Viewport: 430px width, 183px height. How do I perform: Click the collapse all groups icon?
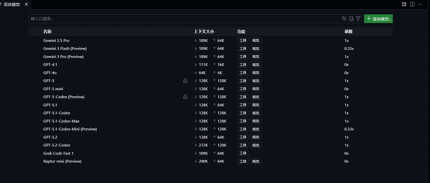pyautogui.click(x=351, y=18)
